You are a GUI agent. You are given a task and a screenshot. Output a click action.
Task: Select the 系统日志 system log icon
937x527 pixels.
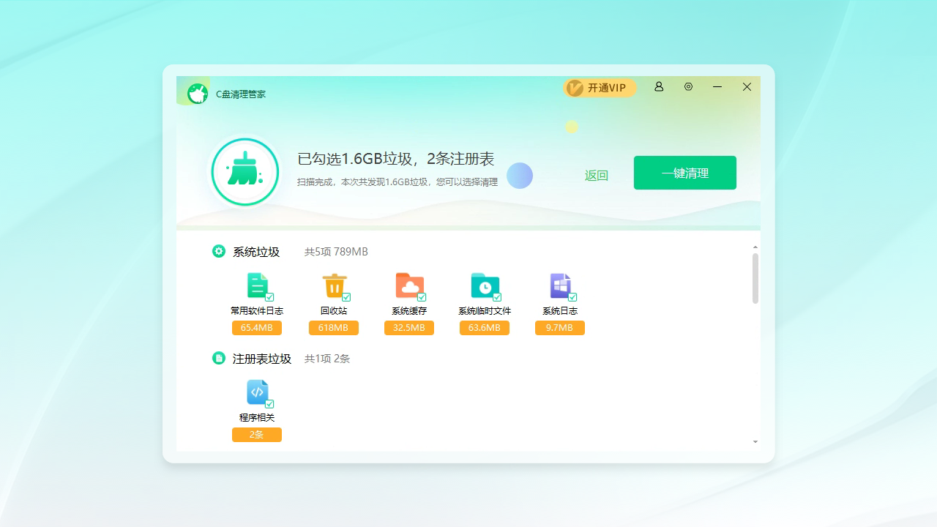pyautogui.click(x=559, y=285)
